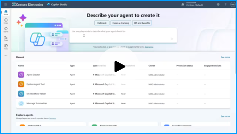Sort by the Name column header
The image size is (237, 134).
(21, 66)
